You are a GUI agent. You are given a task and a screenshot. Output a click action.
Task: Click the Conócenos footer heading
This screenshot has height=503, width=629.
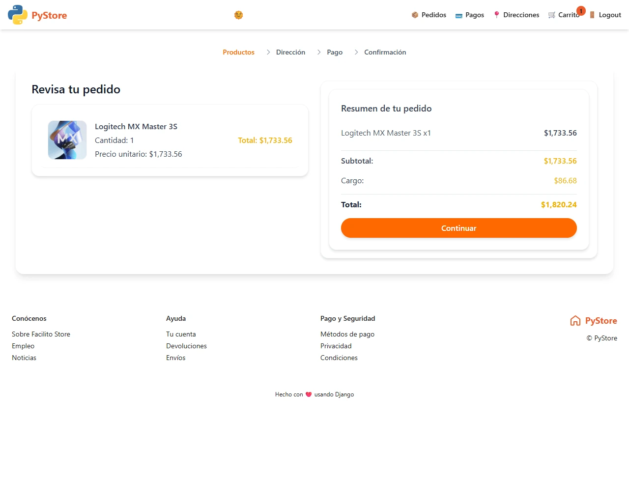click(x=29, y=318)
